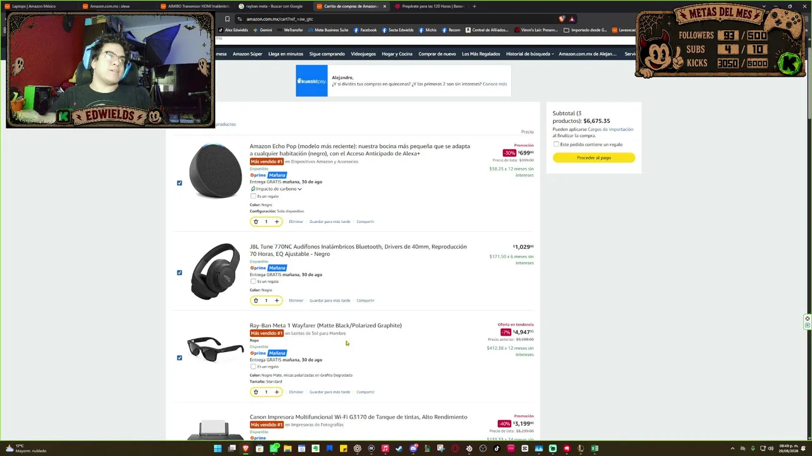Switch to the Laptops | Amazon México tab
This screenshot has width=812, height=456.
(39, 6)
